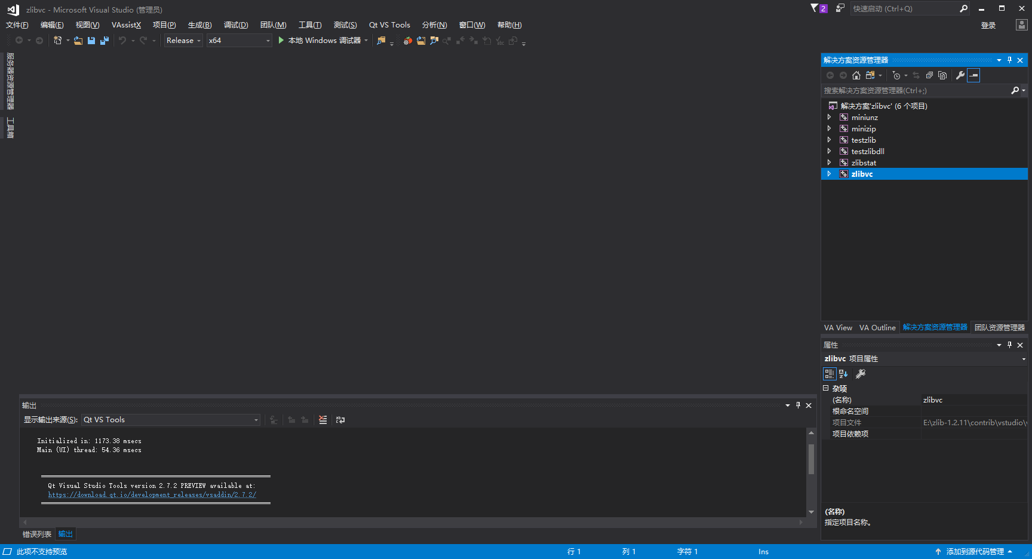The height and width of the screenshot is (559, 1032).
Task: Open the x64 platform dropdown
Action: pyautogui.click(x=239, y=41)
